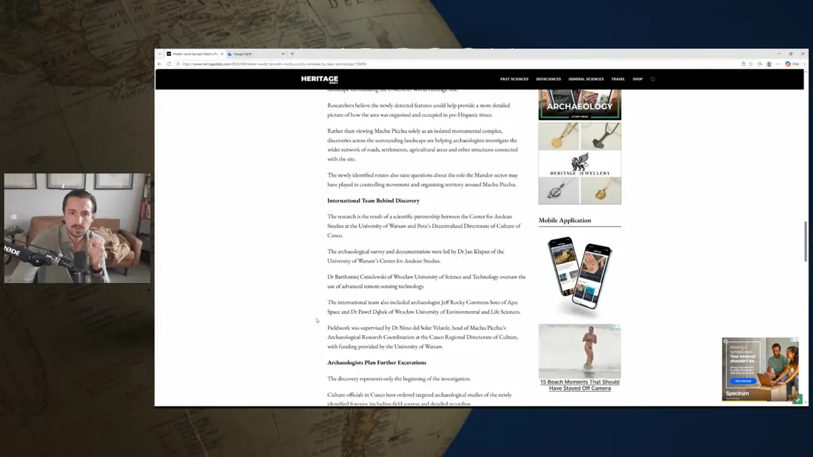The width and height of the screenshot is (813, 457).
Task: Open the browser extensions icon
Action: pos(760,64)
